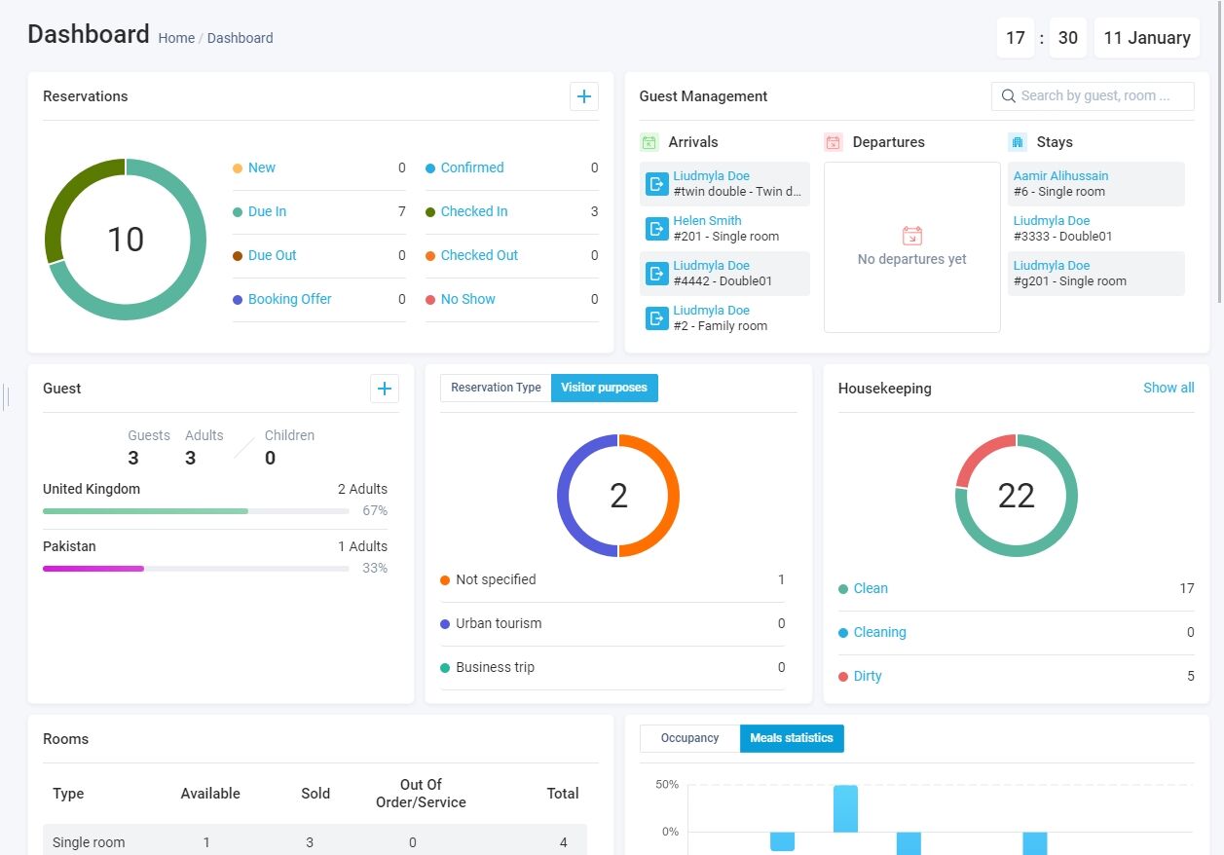
Task: Open Checked In reservations link
Action: pos(474,211)
